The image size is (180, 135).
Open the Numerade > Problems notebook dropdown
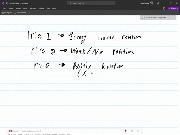(155, 18)
